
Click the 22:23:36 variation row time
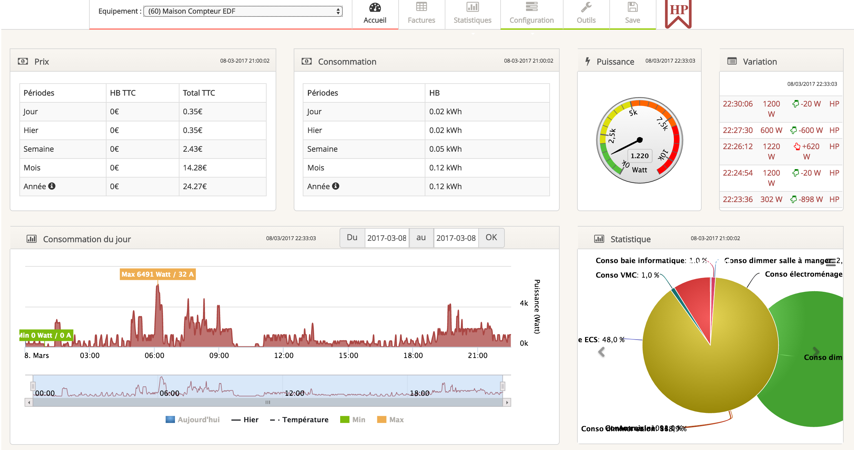pos(737,199)
